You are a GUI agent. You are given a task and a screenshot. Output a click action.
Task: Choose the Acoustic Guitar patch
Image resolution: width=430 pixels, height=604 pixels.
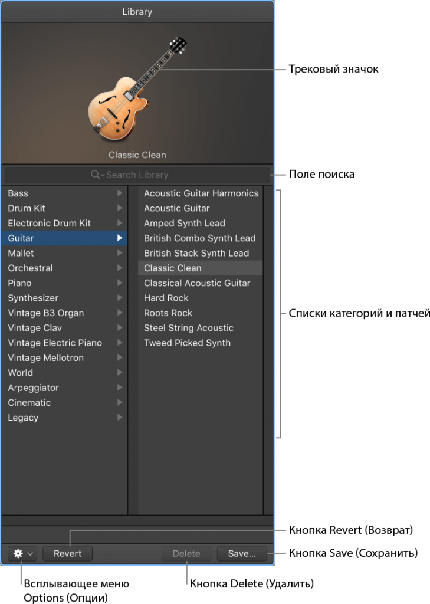pyautogui.click(x=201, y=208)
